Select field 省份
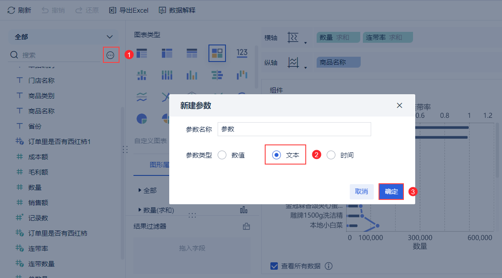Image resolution: width=502 pixels, height=278 pixels. (x=35, y=126)
